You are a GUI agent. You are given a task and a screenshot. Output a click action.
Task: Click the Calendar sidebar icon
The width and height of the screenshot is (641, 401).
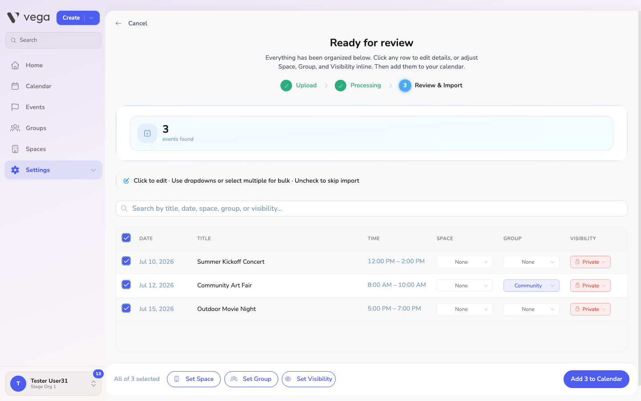point(15,86)
